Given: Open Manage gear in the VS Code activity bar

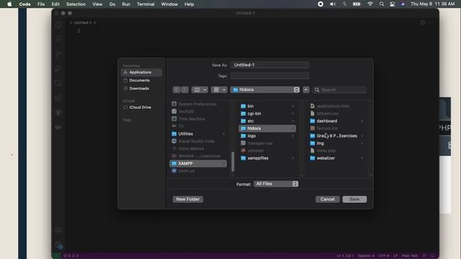Looking at the screenshot, I should point(58,245).
